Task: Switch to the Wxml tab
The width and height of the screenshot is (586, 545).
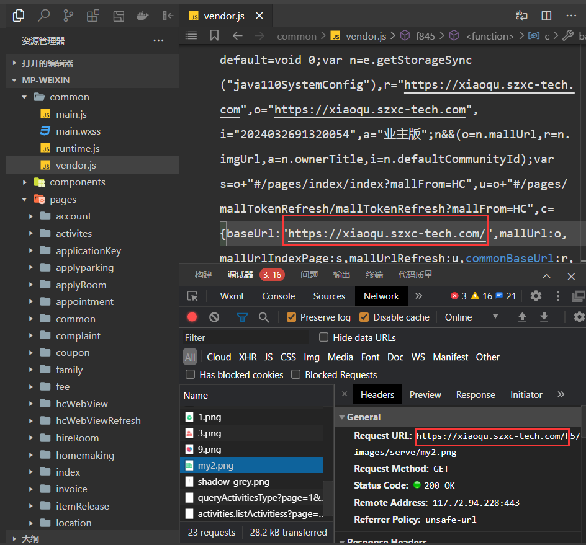Action: click(232, 296)
